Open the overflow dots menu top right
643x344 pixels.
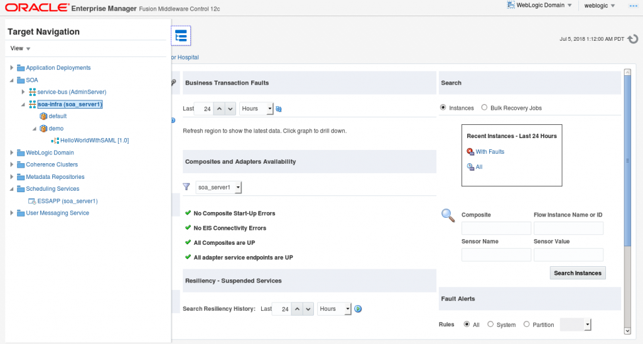[x=633, y=6]
